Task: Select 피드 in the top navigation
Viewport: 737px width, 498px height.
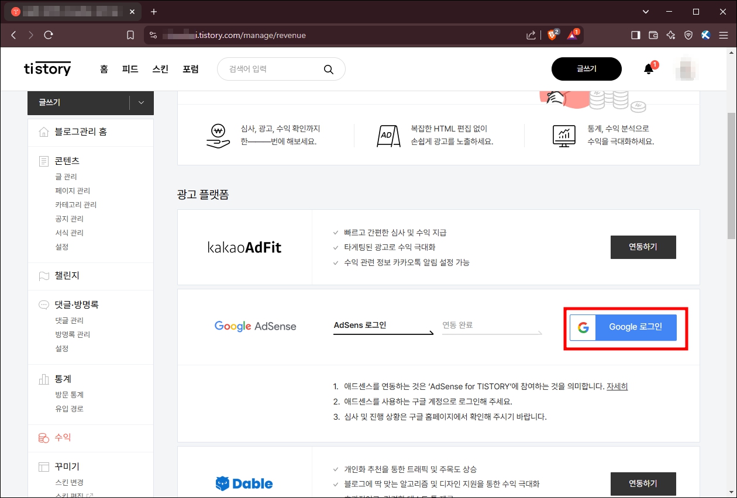Action: pyautogui.click(x=130, y=68)
